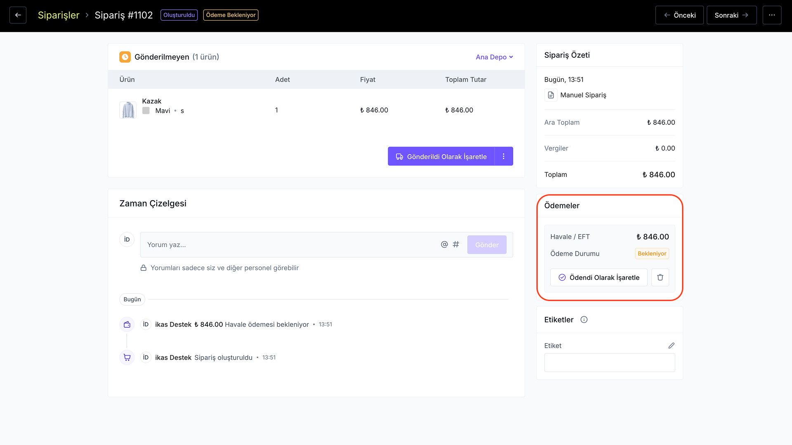Click Ödendi Olarak İşaretle button
The width and height of the screenshot is (792, 445).
[x=599, y=277]
